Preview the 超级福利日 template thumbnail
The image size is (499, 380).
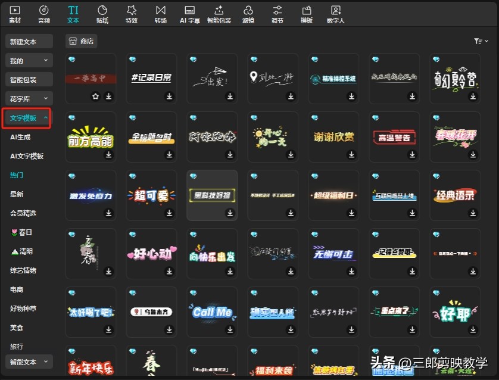tap(333, 195)
